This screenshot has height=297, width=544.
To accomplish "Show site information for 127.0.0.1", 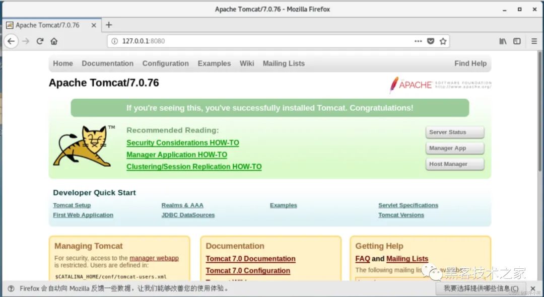I will [x=114, y=41].
